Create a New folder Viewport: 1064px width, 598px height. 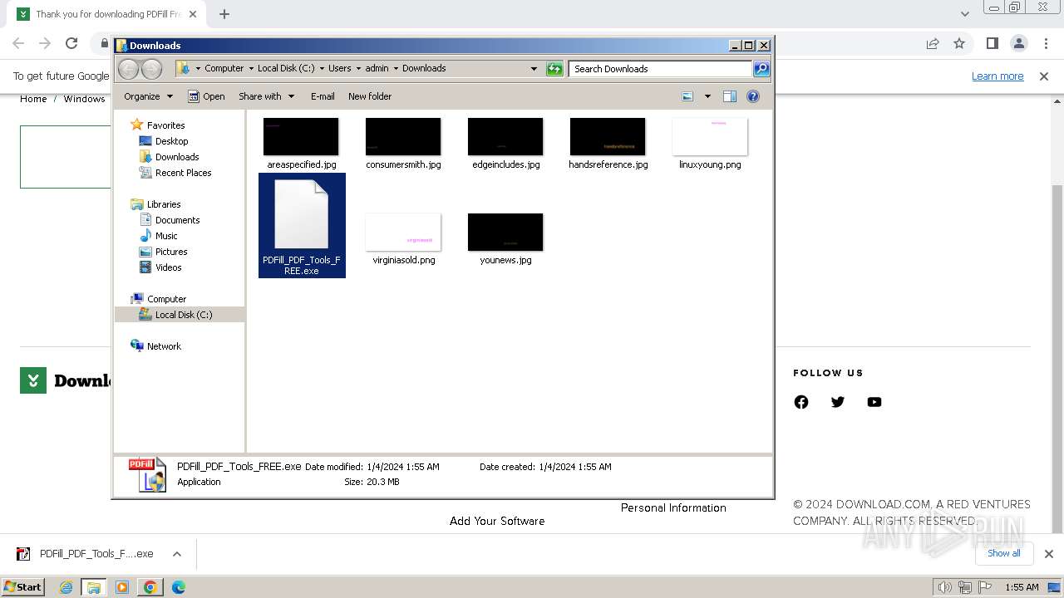[370, 96]
